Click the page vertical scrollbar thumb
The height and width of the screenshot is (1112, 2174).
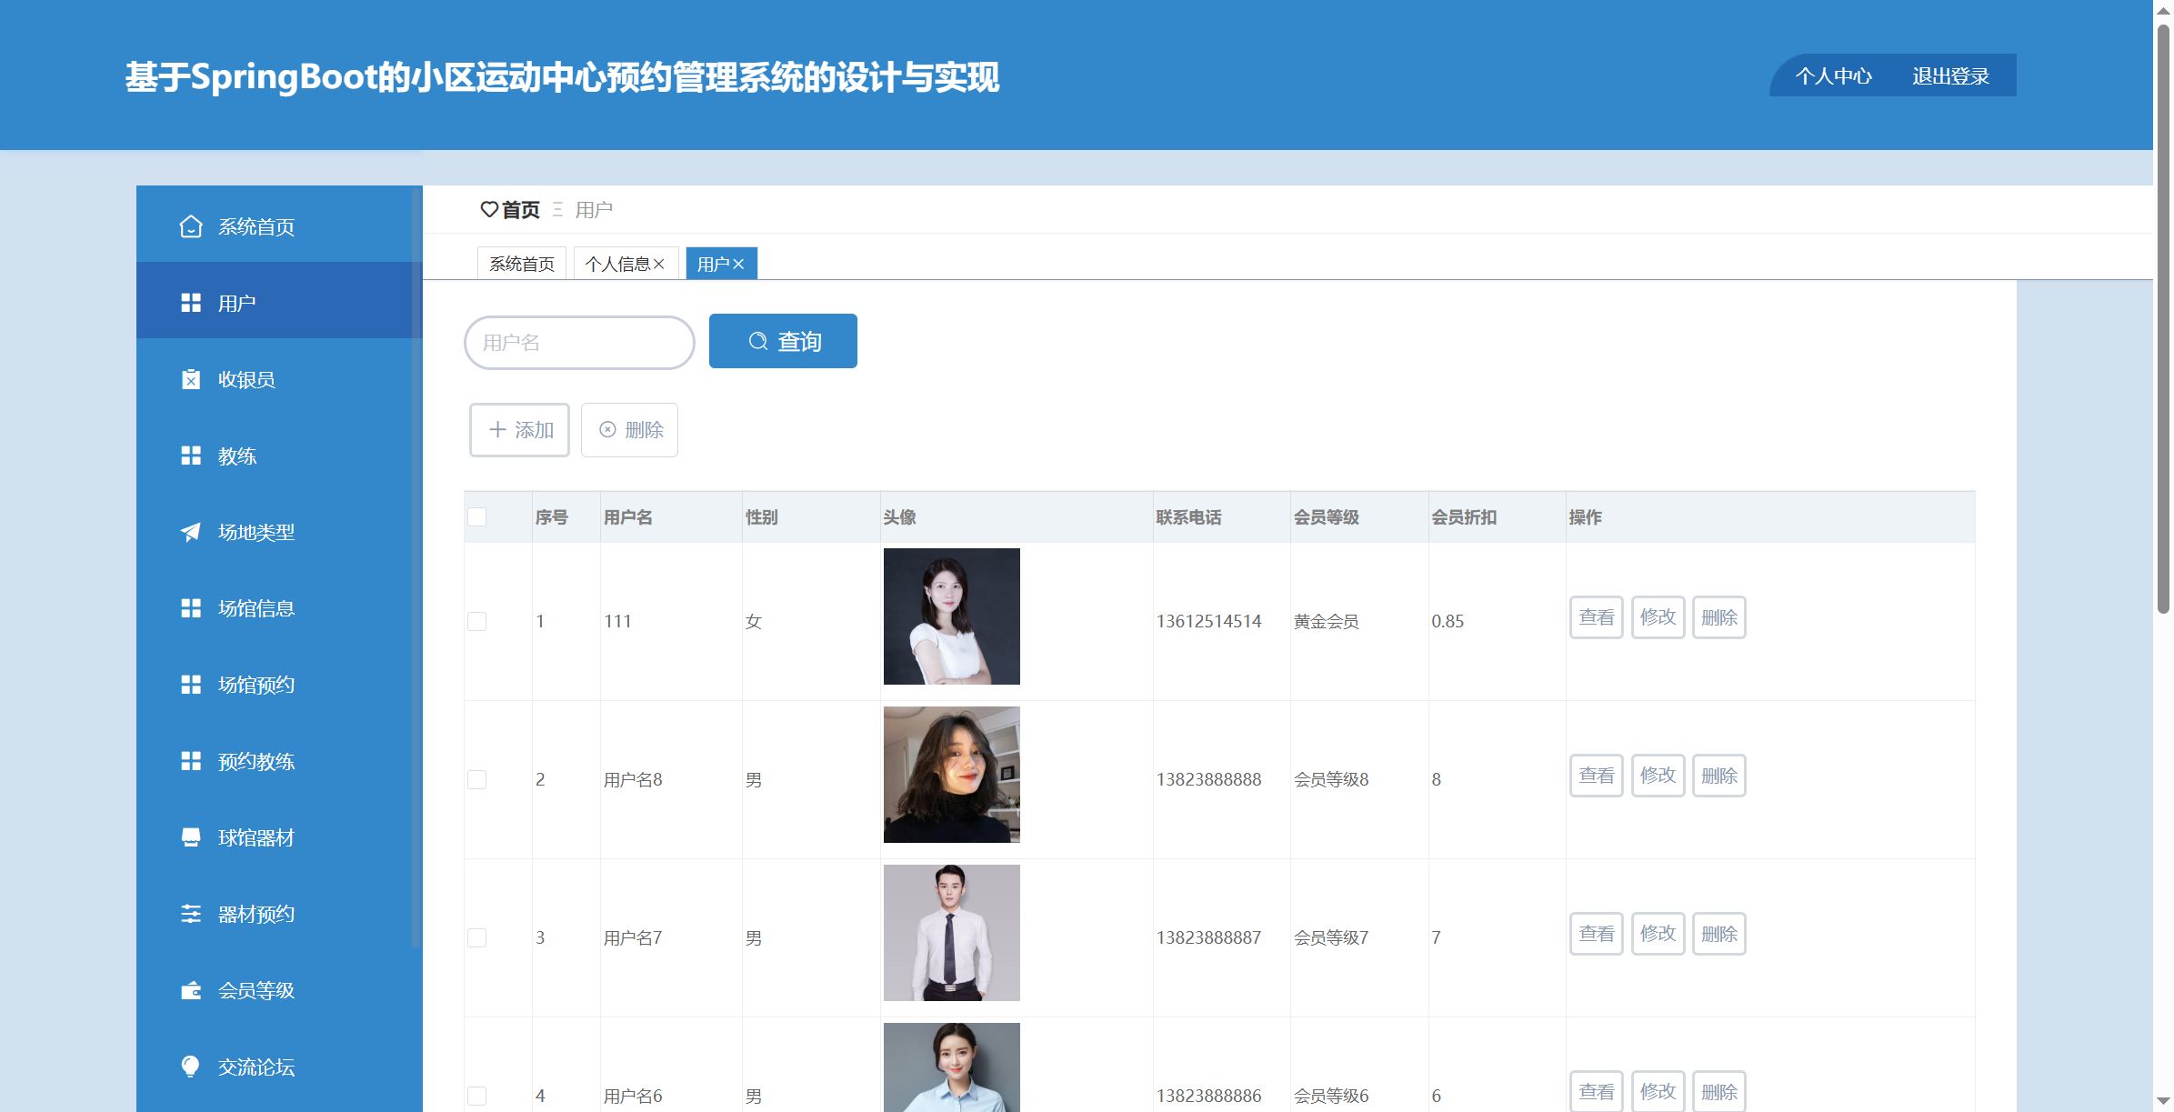[2163, 318]
